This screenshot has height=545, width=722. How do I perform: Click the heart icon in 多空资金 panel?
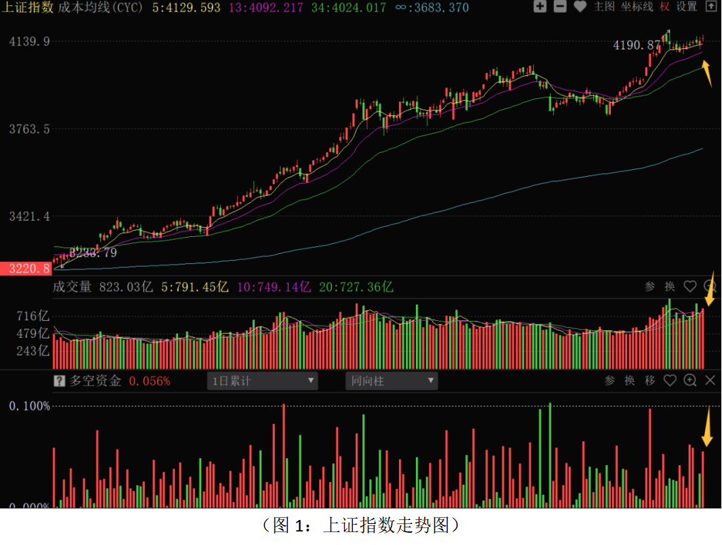670,380
